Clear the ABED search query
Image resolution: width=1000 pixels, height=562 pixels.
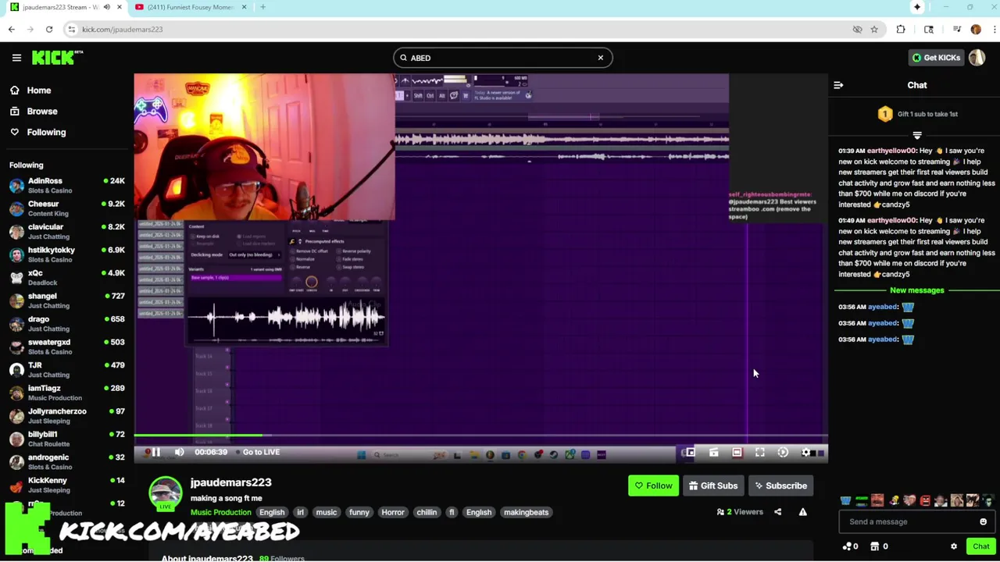[600, 58]
